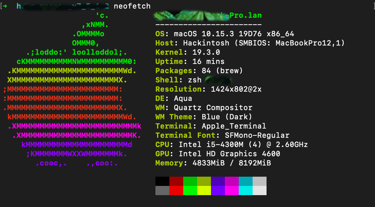Click the bright yellow color swatch

pos(204,191)
